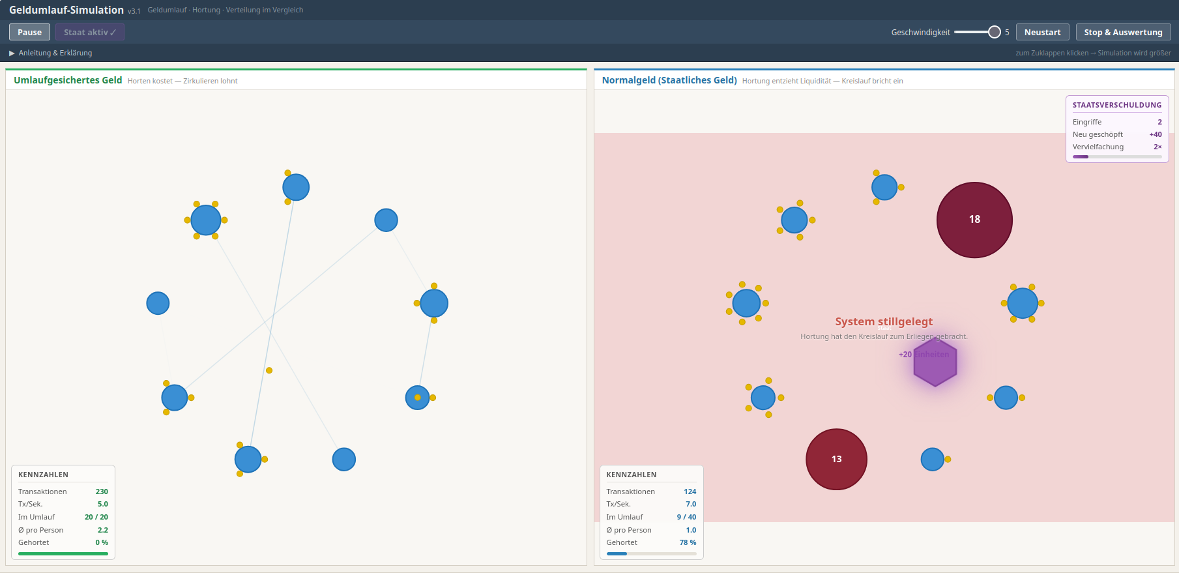This screenshot has width=1179, height=573.
Task: Click the topmost blue node in right simulation
Action: coord(884,188)
